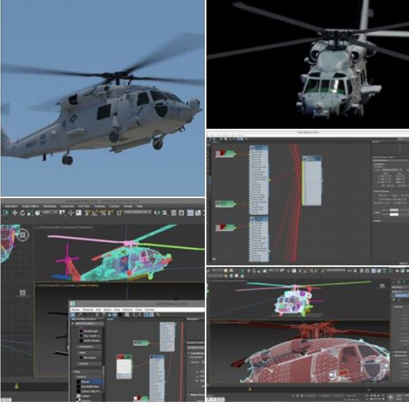The height and width of the screenshot is (409, 409).
Task: Select Switch Shader in the Material/Map Browser
Action: click(90, 341)
